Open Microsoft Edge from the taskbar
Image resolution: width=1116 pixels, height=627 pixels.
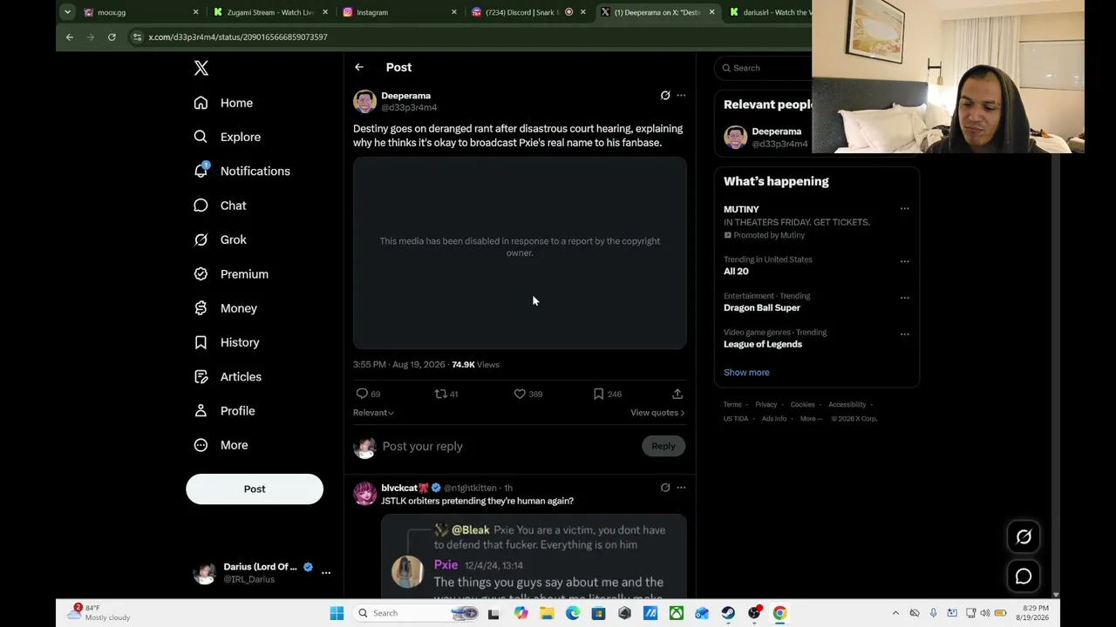[573, 613]
